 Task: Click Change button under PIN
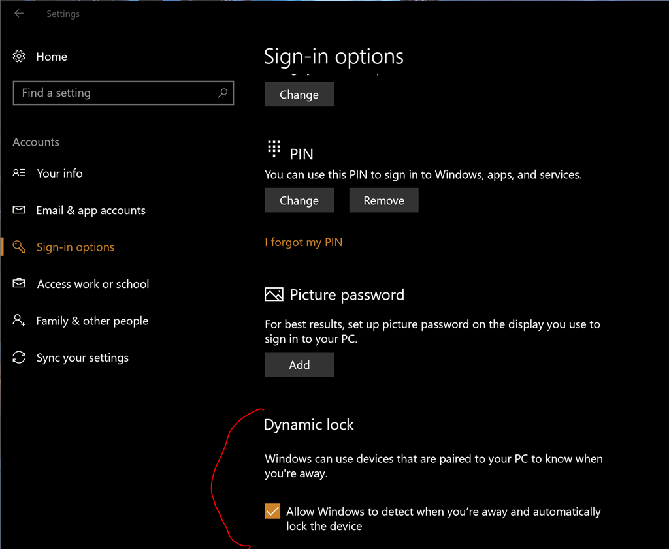299,200
